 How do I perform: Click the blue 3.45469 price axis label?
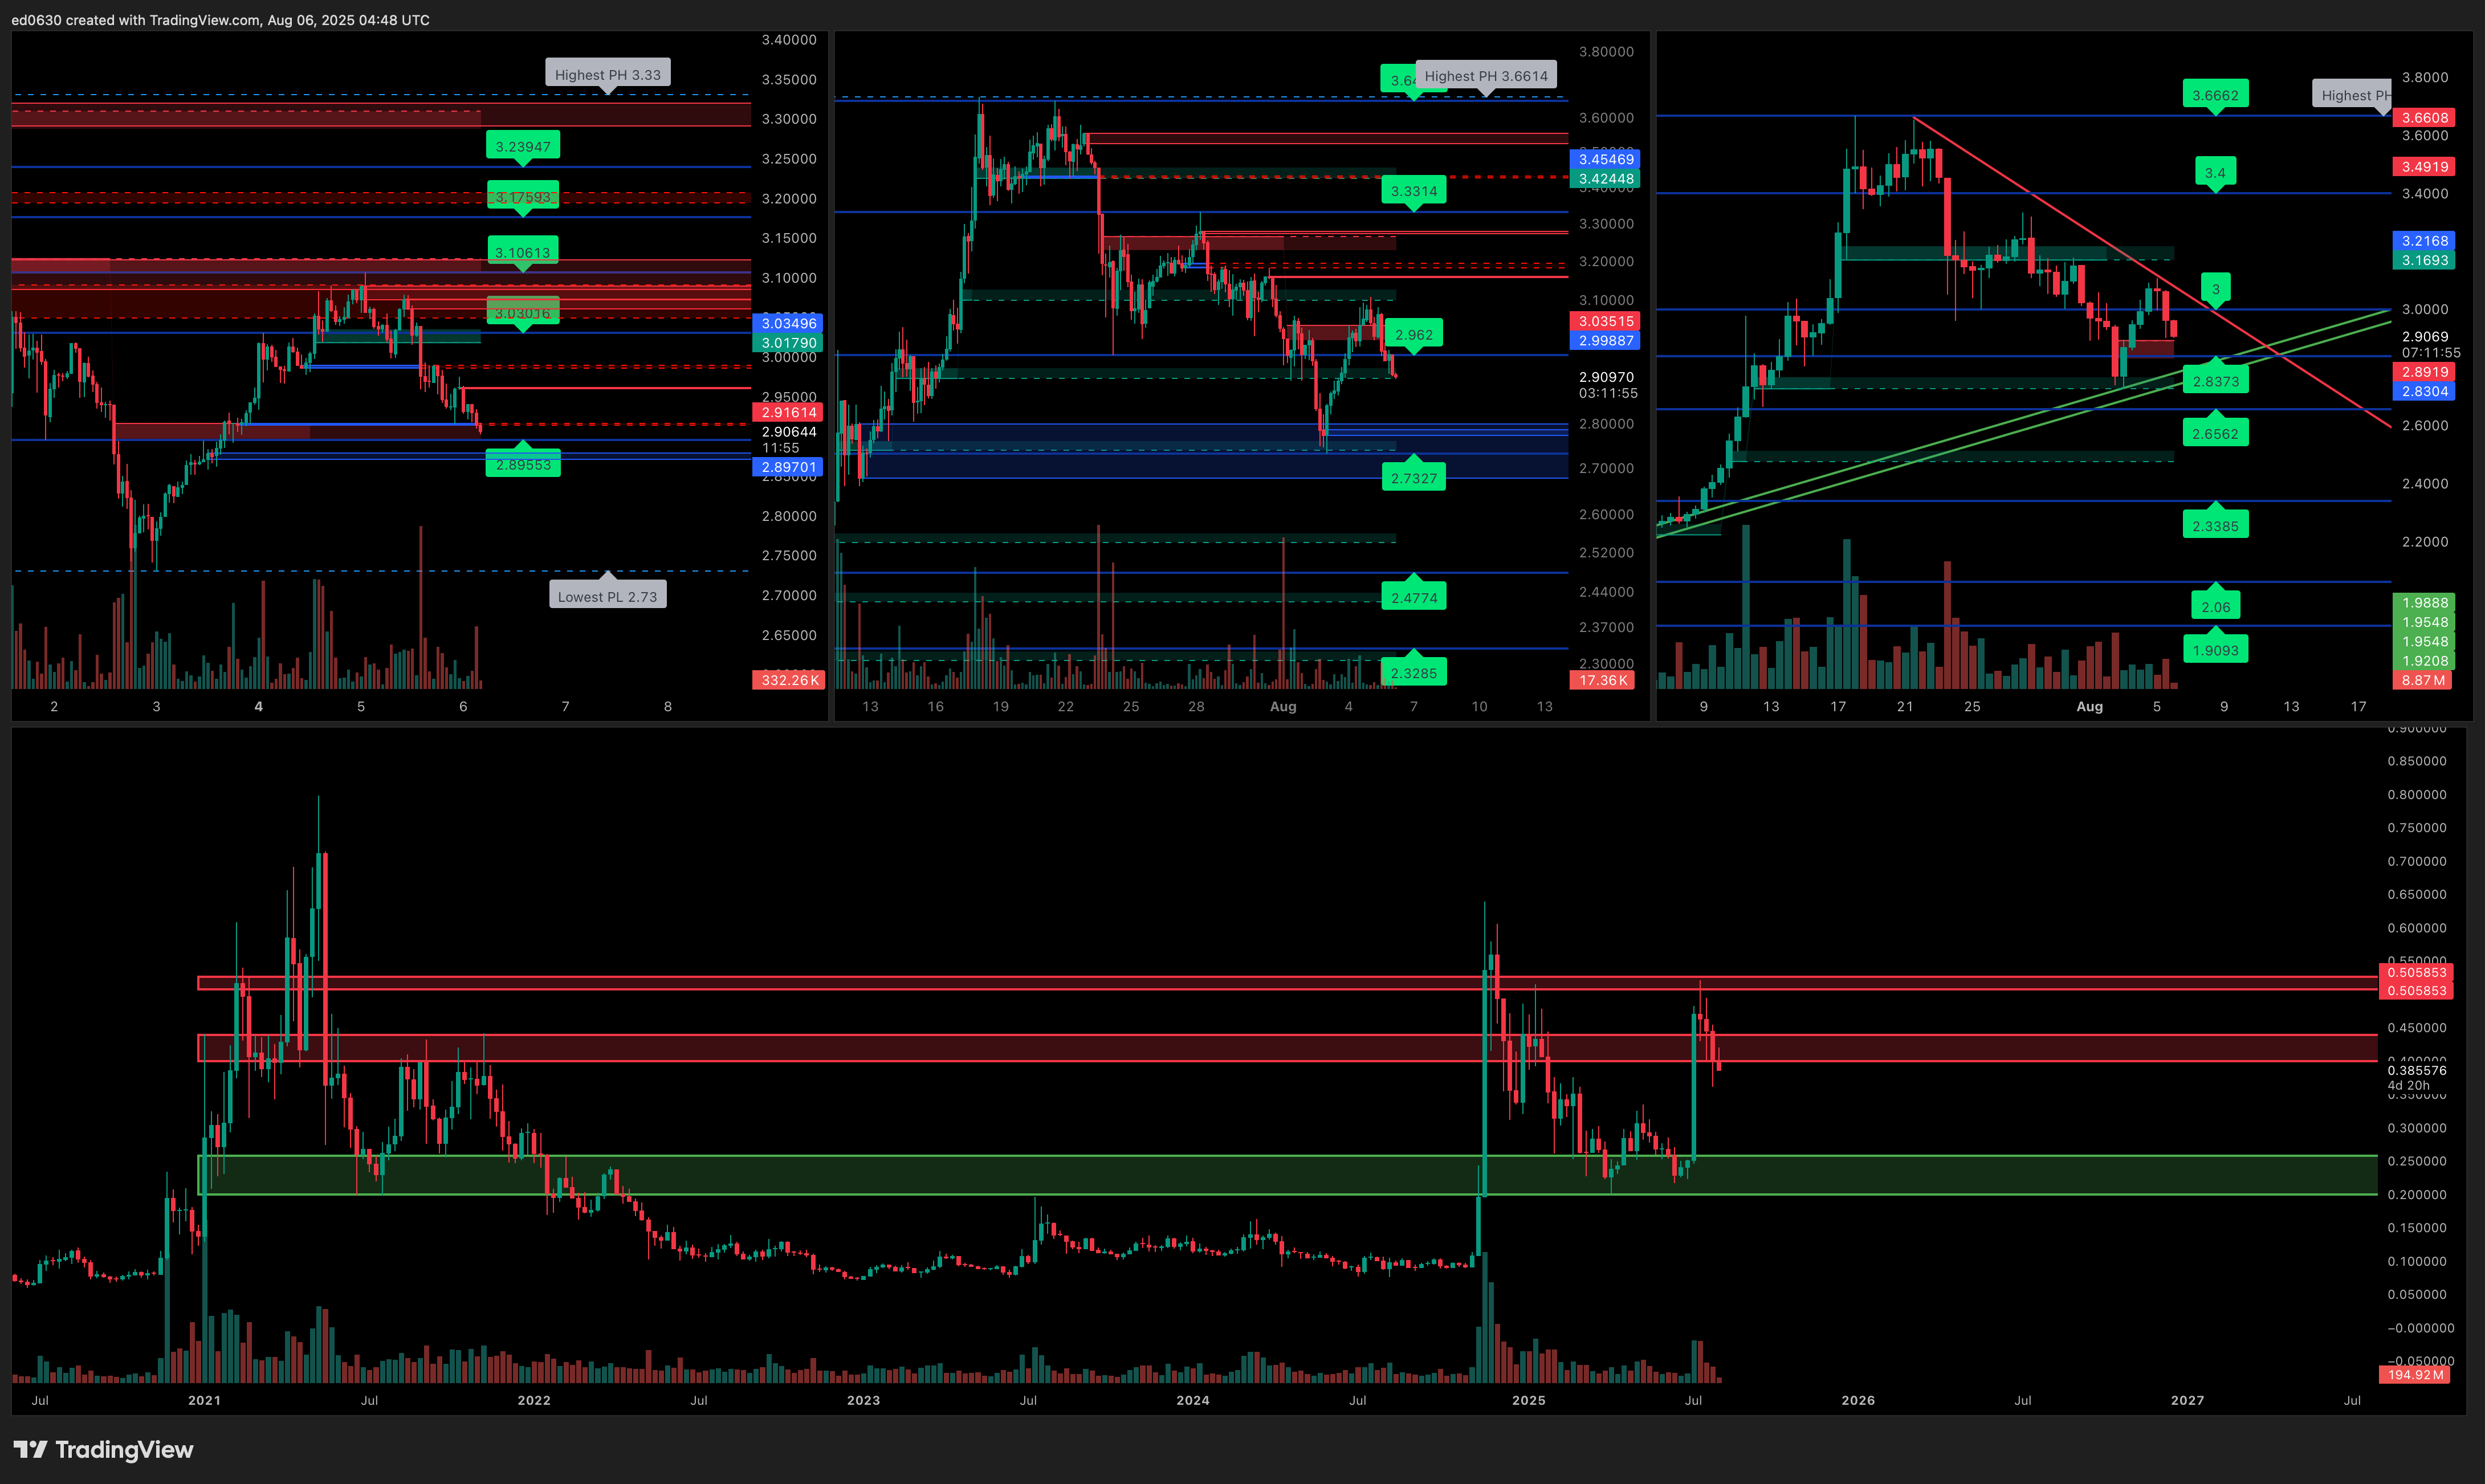[x=1605, y=159]
